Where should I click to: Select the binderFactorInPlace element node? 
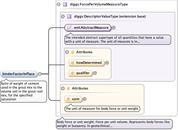19,74
